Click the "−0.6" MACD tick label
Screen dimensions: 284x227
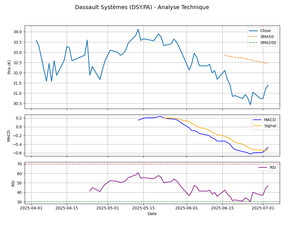(x=17, y=153)
